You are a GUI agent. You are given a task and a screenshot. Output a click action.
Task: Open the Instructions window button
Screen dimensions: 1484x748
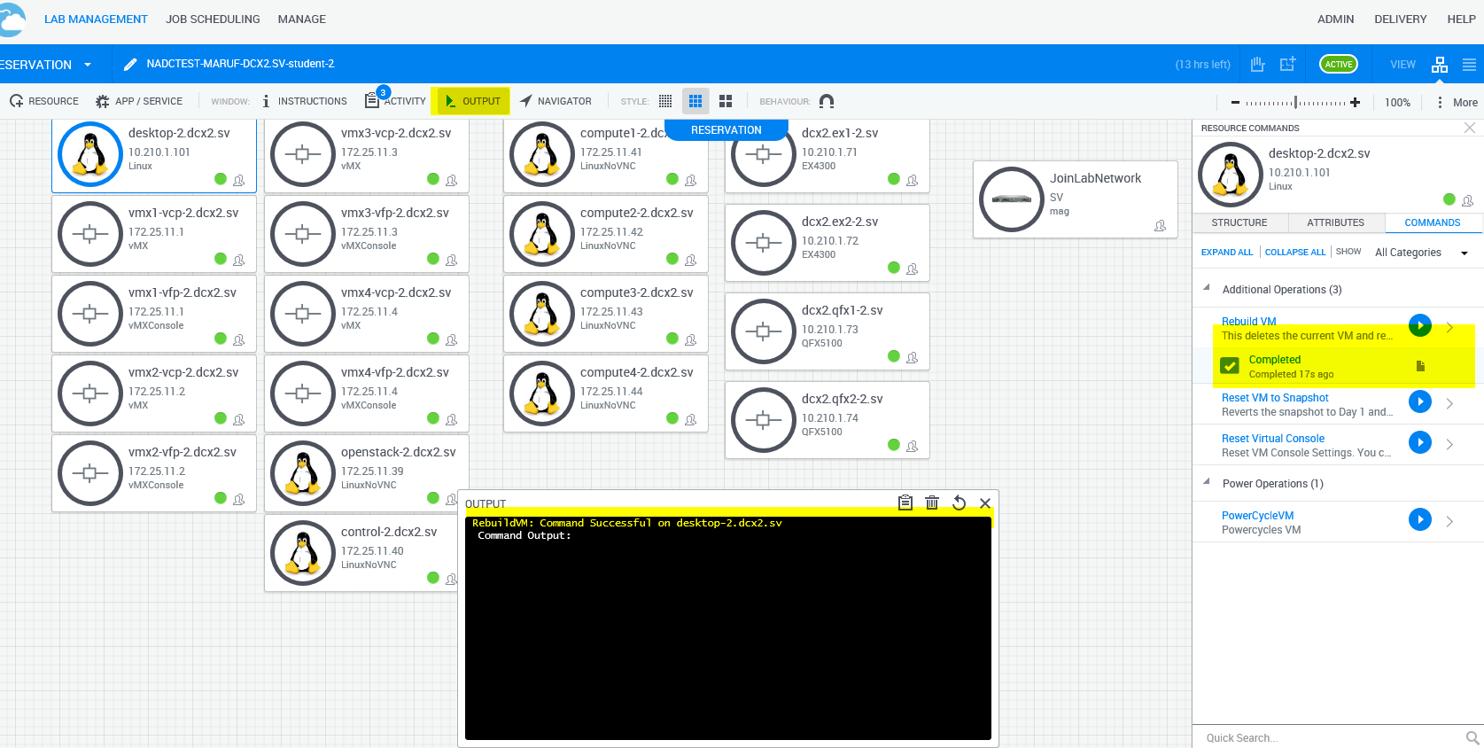[304, 101]
